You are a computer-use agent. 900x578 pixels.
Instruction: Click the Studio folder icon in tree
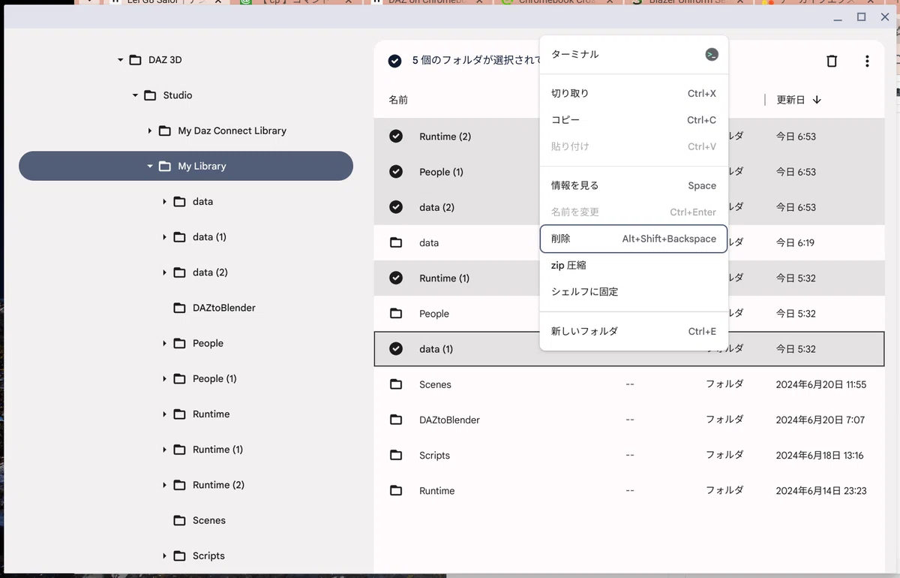point(150,95)
